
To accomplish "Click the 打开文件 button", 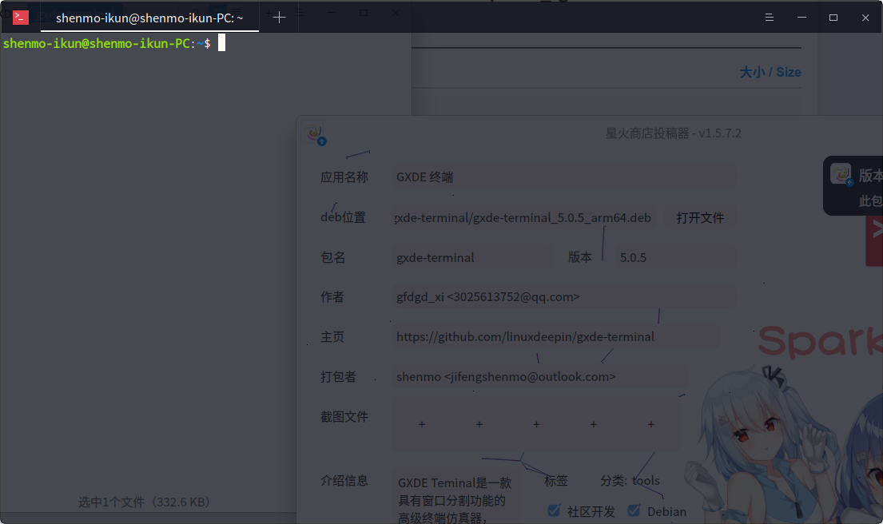I will tap(700, 218).
